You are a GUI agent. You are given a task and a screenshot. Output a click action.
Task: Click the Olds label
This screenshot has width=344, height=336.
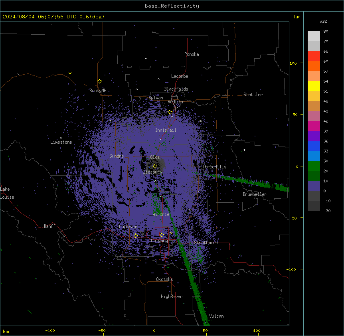155,157
